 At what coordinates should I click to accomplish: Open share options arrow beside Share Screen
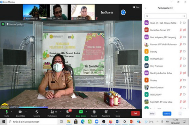tap(87, 112)
